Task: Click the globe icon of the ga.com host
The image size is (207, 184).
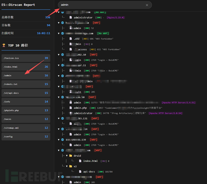Action: pyautogui.click(x=63, y=33)
